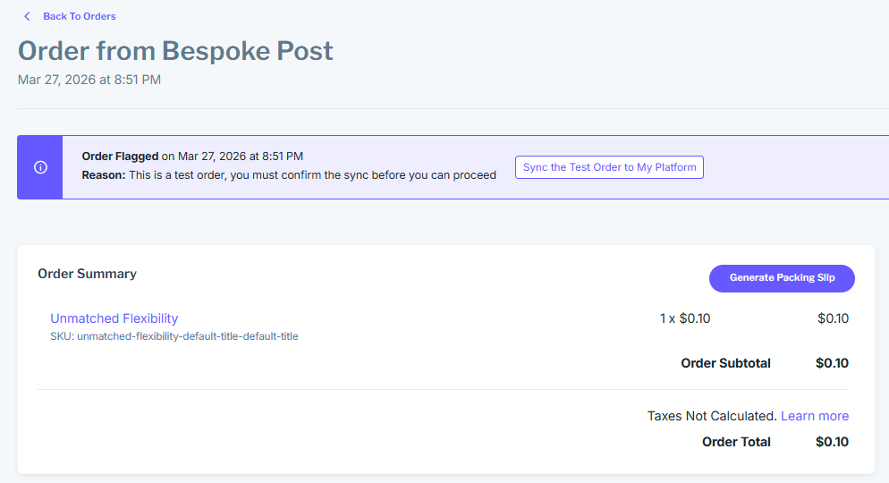Click the Order Summary heading
This screenshot has width=889, height=483.
pyautogui.click(x=87, y=274)
